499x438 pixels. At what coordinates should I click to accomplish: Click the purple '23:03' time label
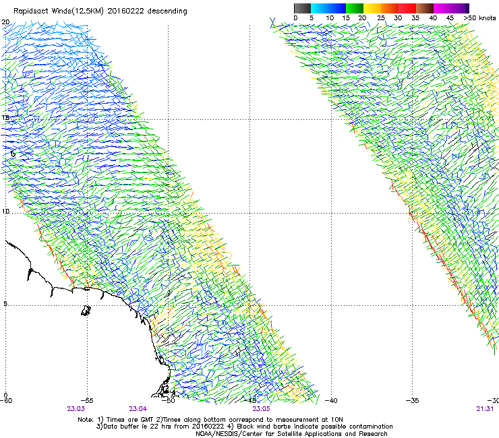[76, 409]
